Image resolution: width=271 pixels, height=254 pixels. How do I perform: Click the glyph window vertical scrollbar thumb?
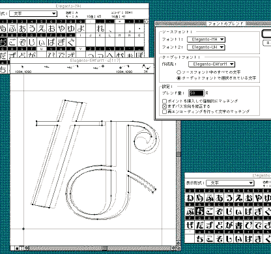[178, 154]
